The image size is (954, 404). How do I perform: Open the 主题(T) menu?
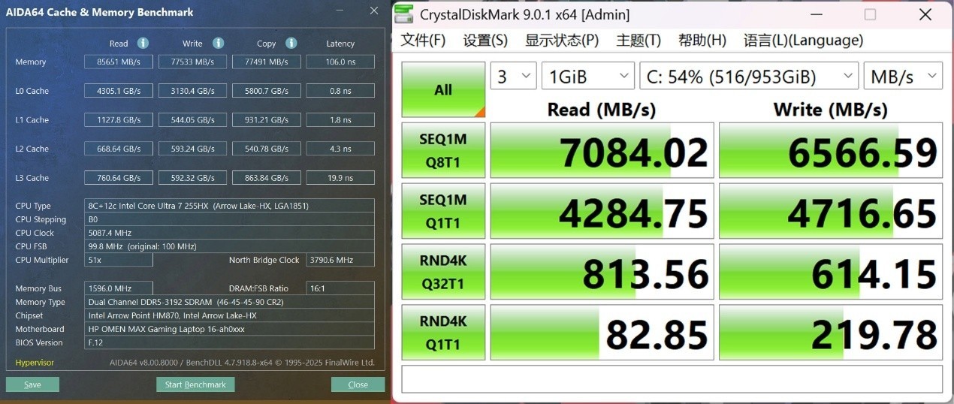[639, 41]
